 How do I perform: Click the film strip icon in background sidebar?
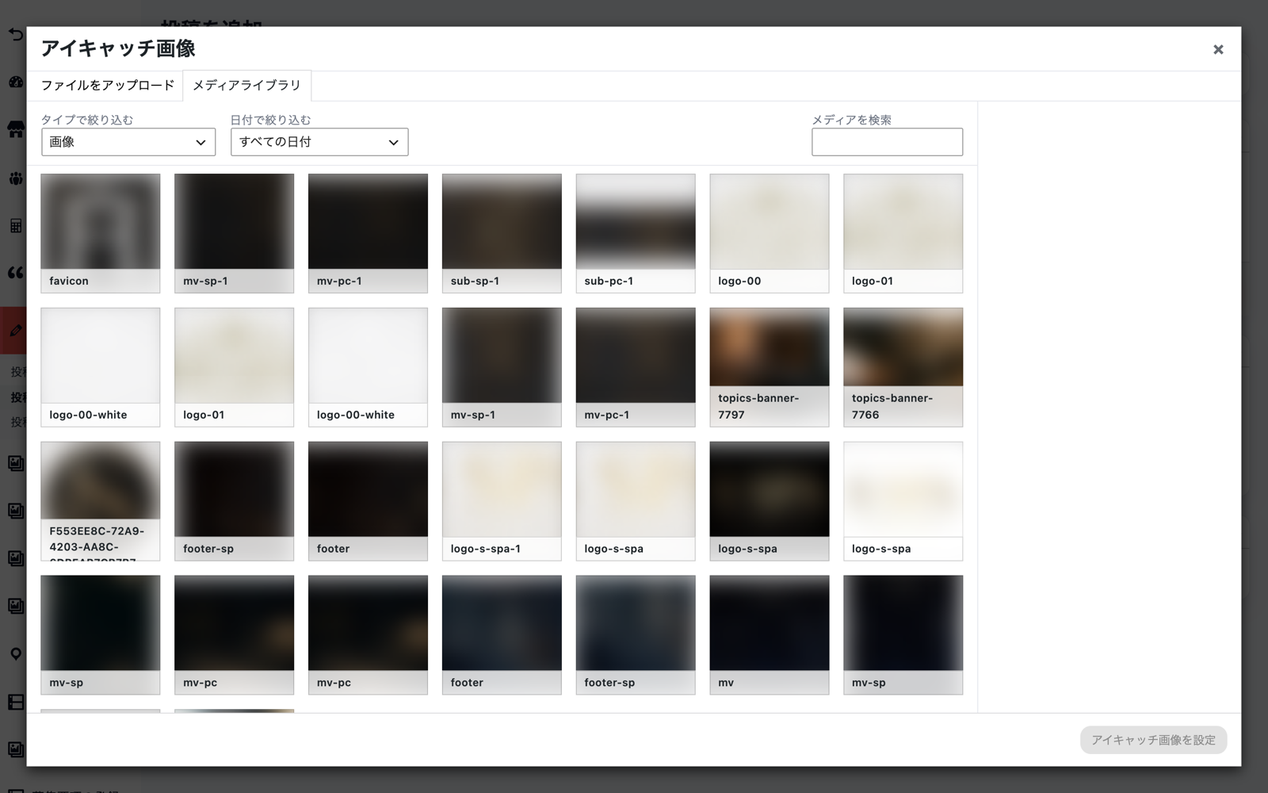pyautogui.click(x=16, y=702)
